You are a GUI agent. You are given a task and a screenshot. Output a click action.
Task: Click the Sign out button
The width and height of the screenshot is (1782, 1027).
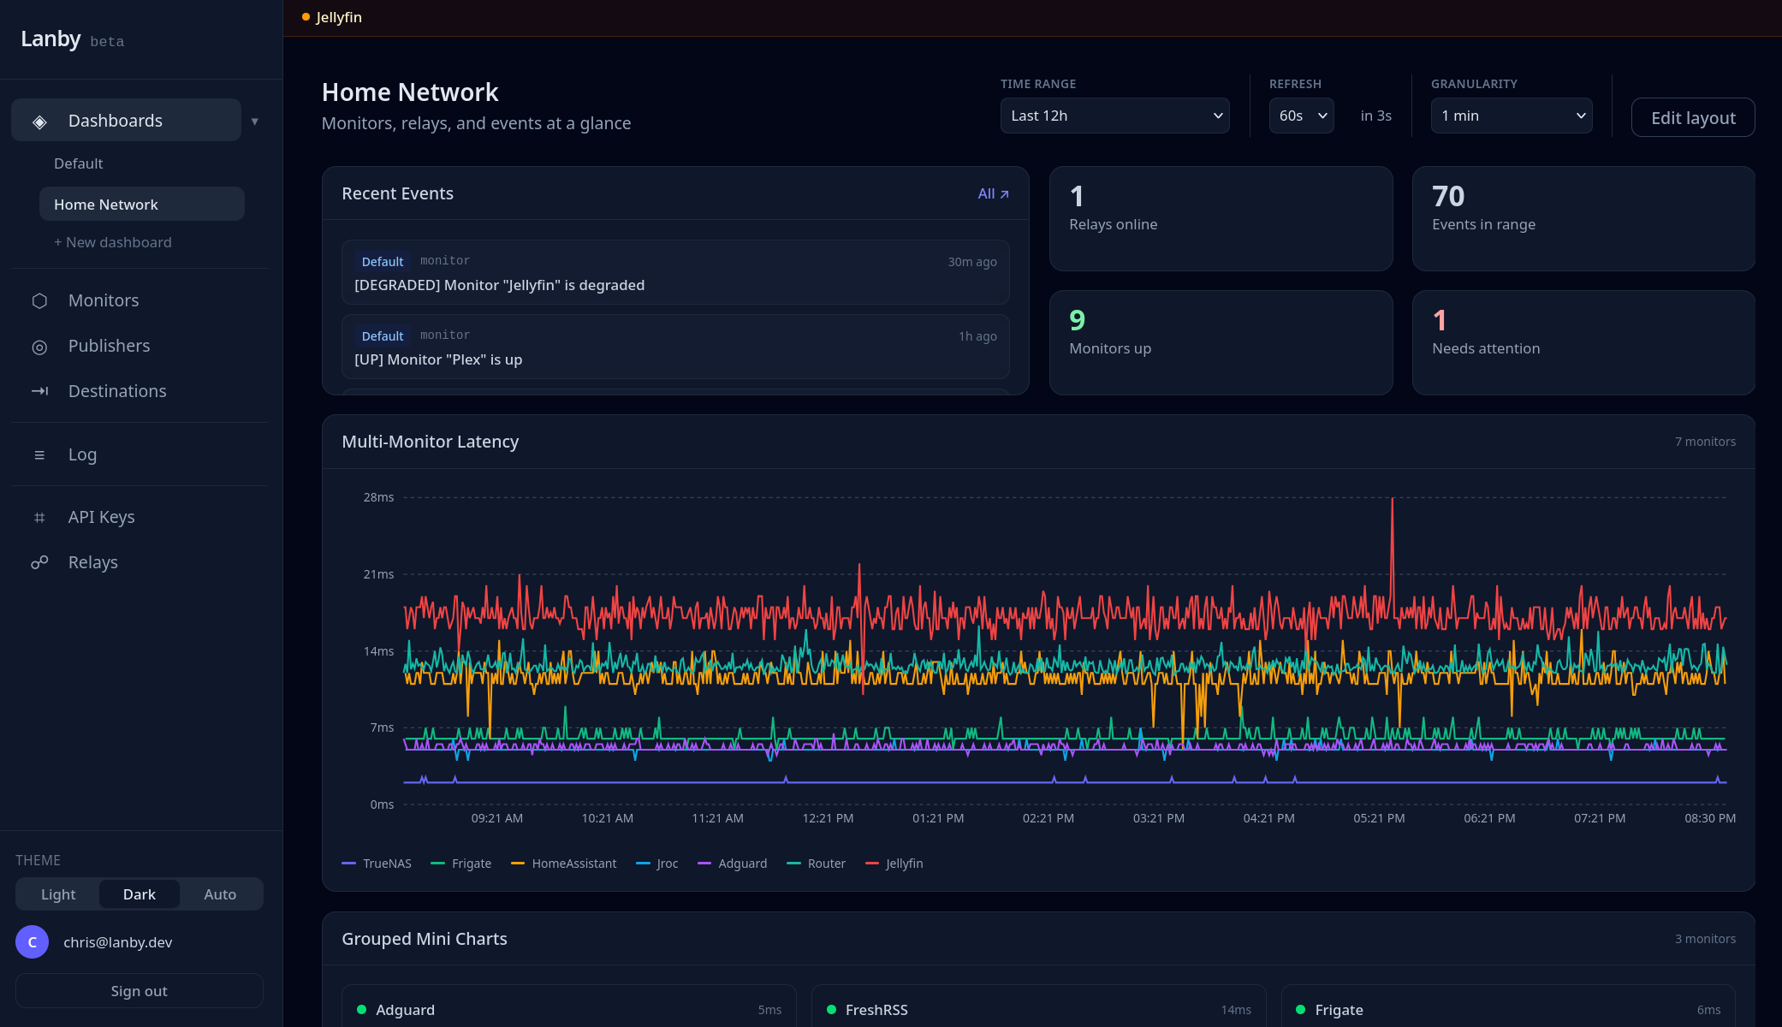pos(140,991)
